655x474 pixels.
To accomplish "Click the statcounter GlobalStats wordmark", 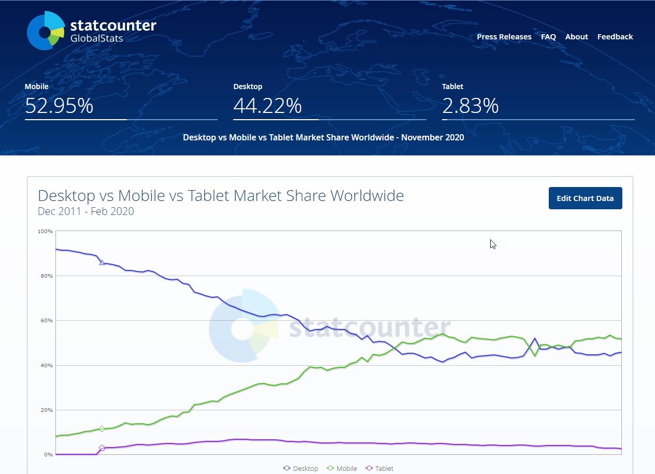I will tap(113, 31).
